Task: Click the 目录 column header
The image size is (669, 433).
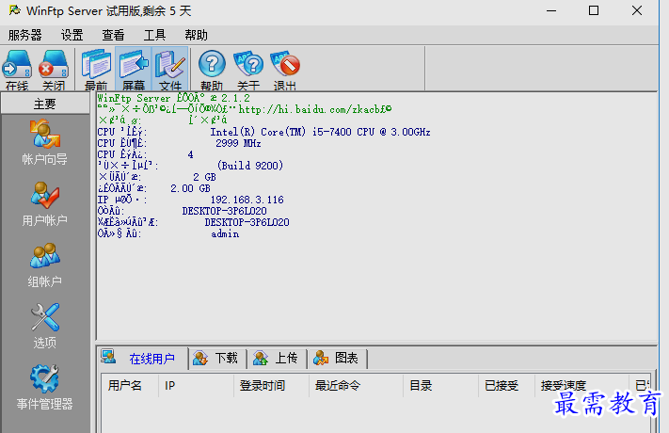Action: pos(440,386)
